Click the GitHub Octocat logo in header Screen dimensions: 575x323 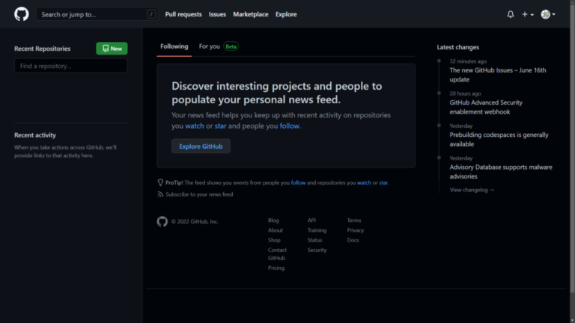click(22, 14)
